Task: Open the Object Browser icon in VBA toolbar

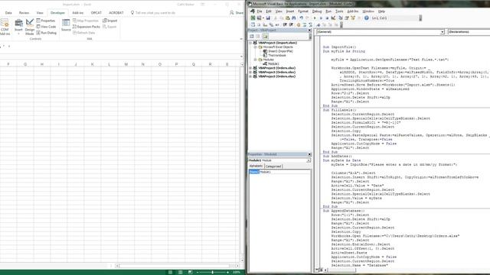Action: click(x=353, y=18)
